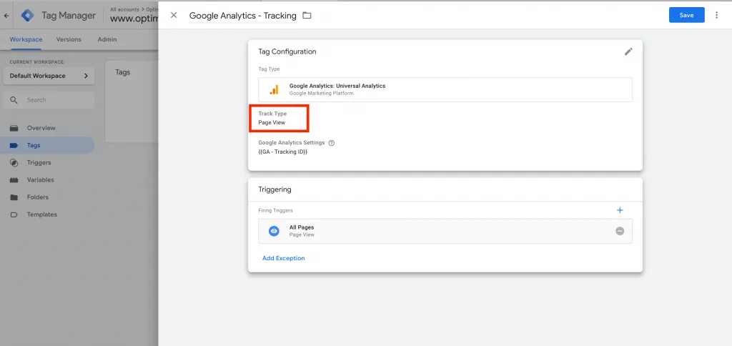Click the Tags label icon in sidebar

14,145
